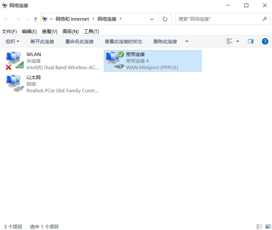272x230 pixels.
Task: Click 删除此连接 on the toolbar
Action: [x=165, y=41]
